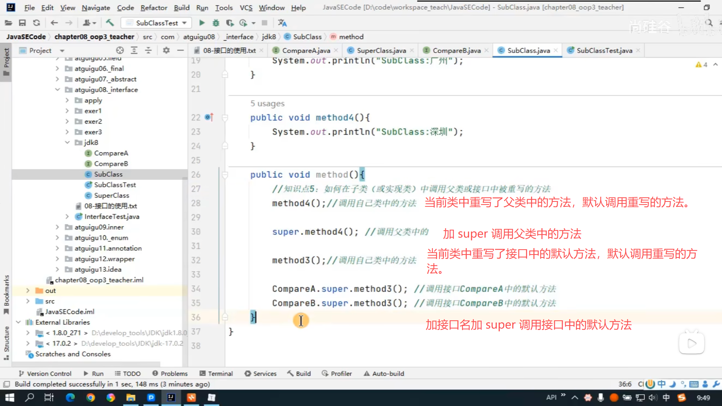Click the Debug bug icon

(x=216, y=23)
